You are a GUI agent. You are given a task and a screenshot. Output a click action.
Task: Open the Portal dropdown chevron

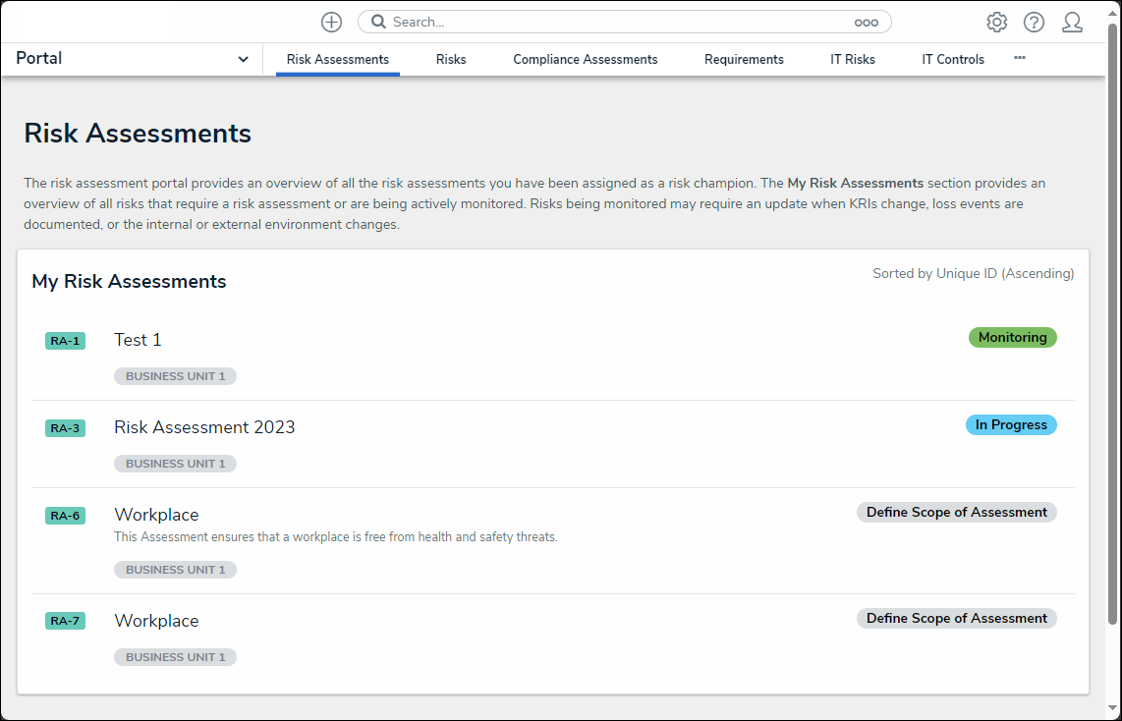coord(243,59)
